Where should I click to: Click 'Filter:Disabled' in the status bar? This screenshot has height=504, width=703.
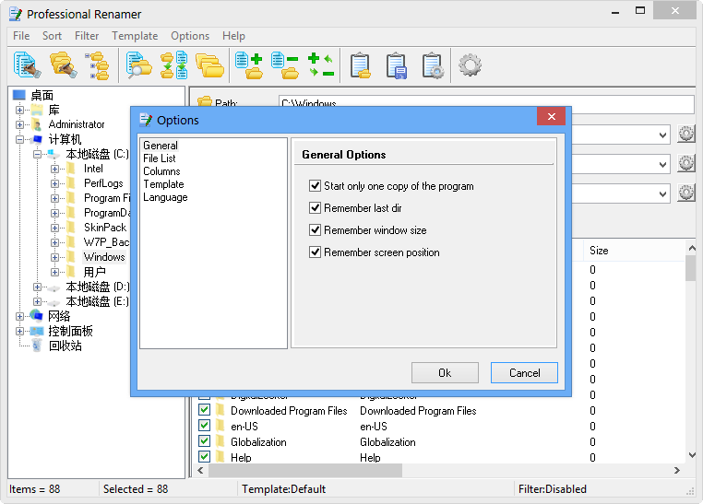553,489
